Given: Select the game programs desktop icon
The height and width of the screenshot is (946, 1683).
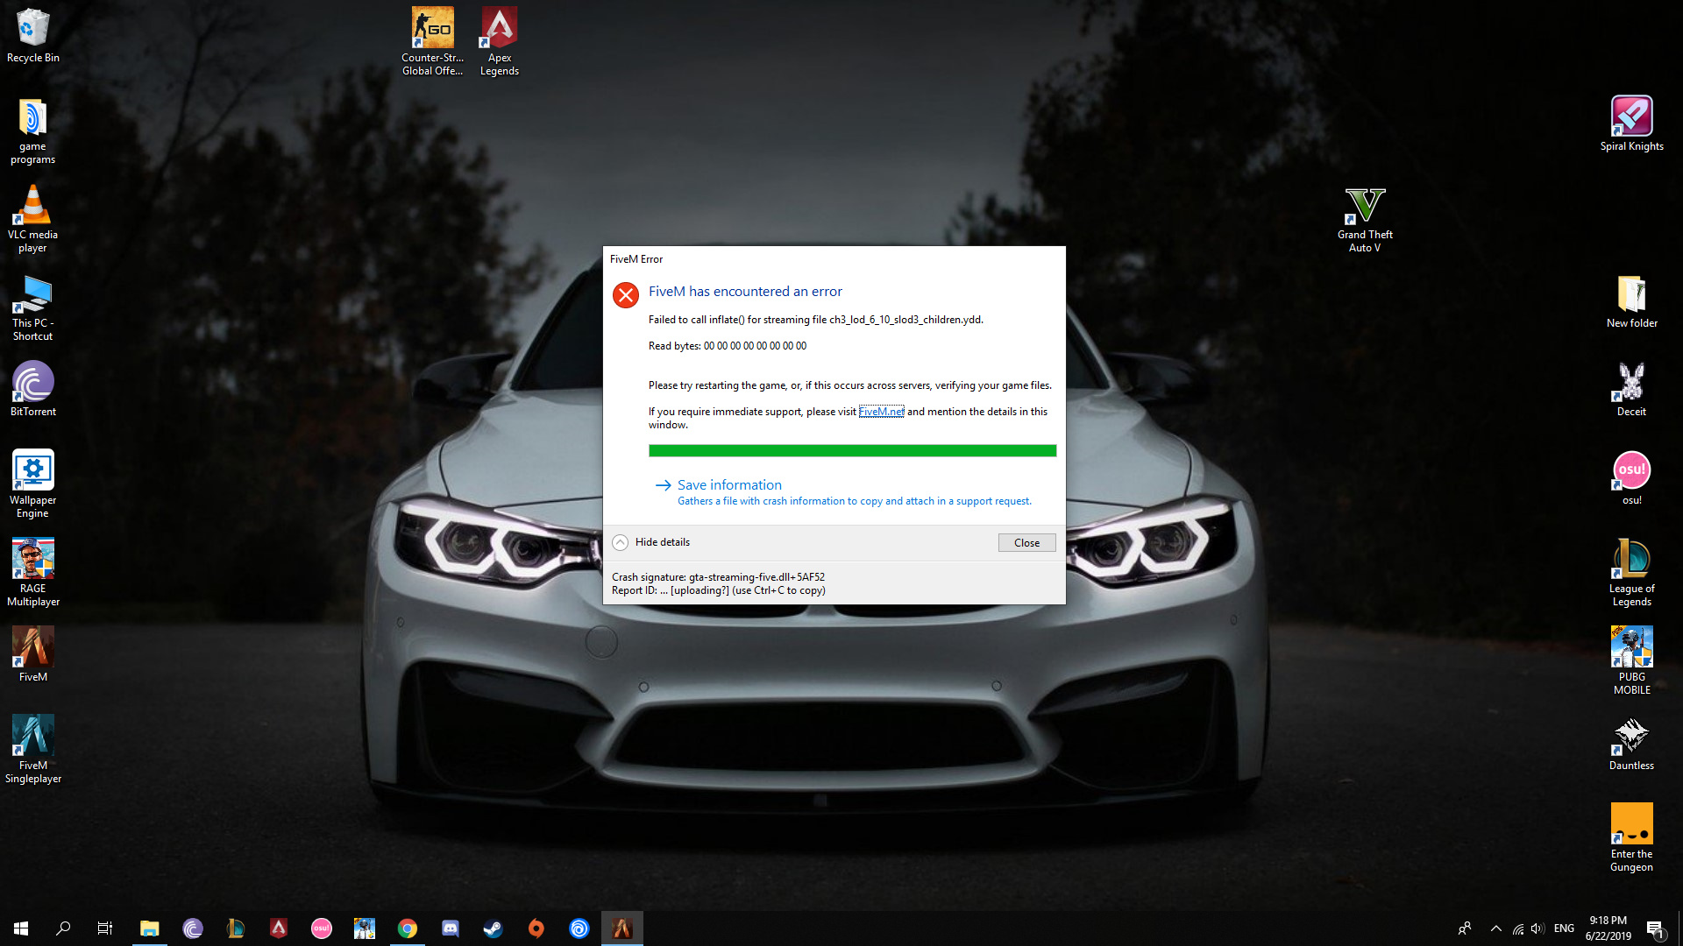Looking at the screenshot, I should 33,131.
